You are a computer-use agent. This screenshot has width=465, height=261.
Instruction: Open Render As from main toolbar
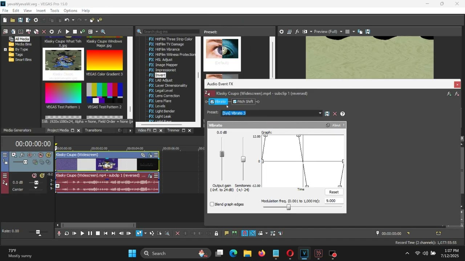click(28, 20)
